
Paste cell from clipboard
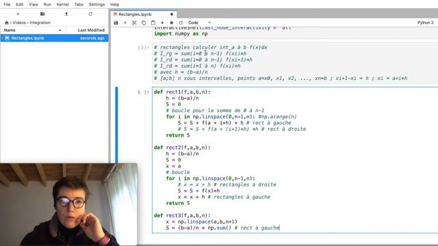tap(153, 23)
